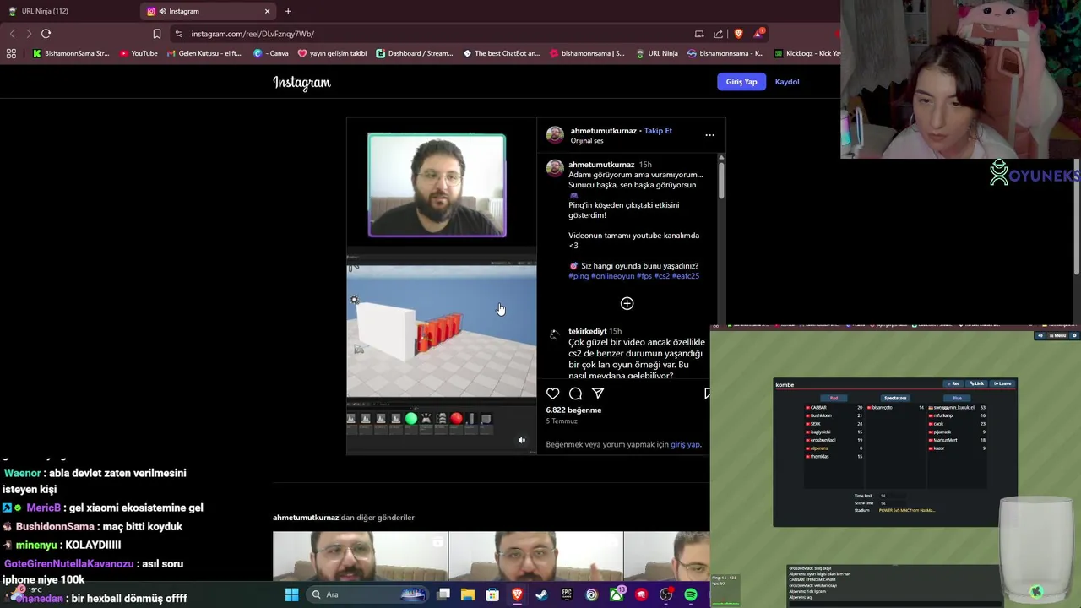
Task: Mute the reel audio with speaker icon
Action: [521, 440]
